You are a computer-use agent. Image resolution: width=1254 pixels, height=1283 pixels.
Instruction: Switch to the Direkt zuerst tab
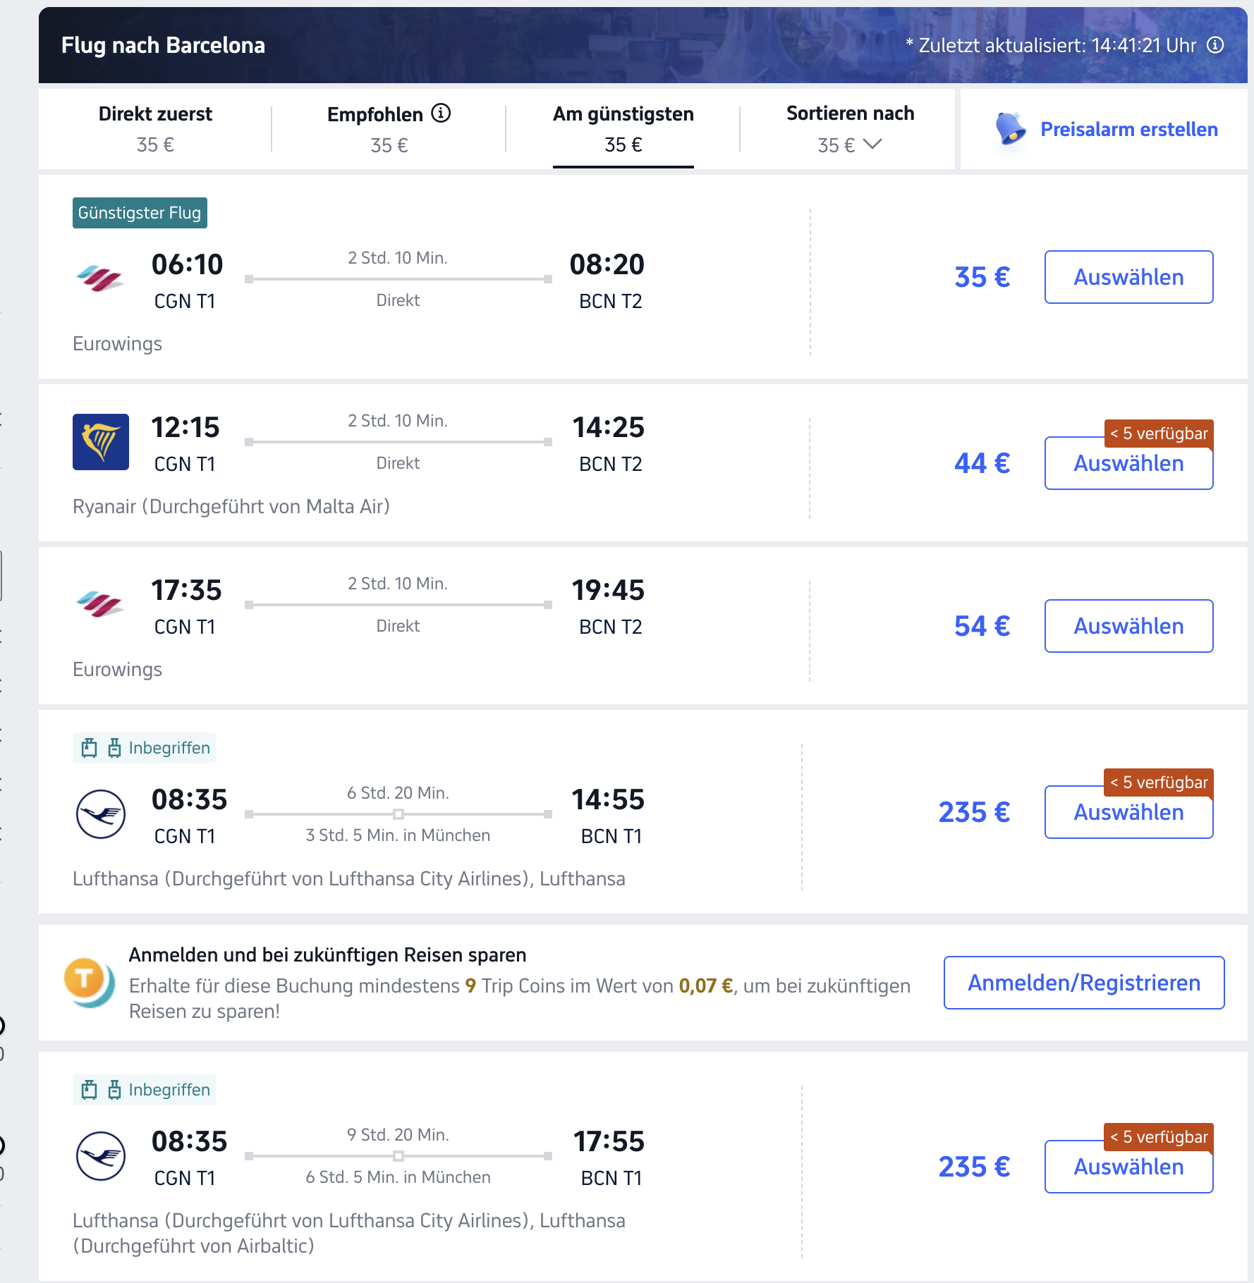pyautogui.click(x=155, y=129)
